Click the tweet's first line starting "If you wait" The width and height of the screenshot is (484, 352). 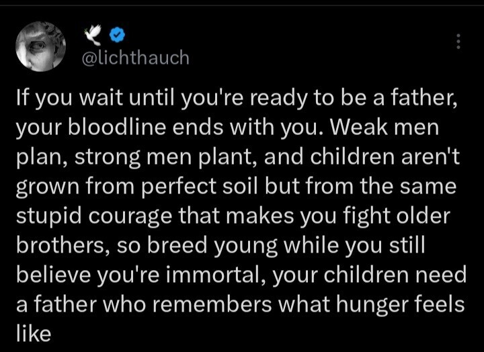(x=237, y=98)
